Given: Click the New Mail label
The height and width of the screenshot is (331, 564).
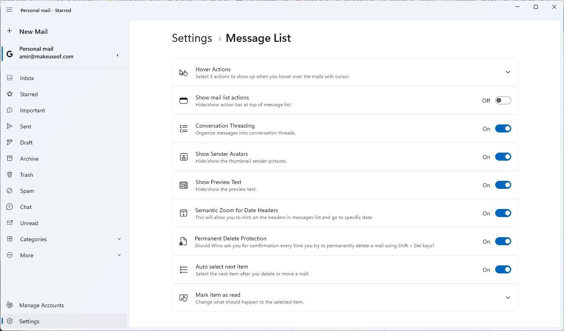Looking at the screenshot, I should tap(33, 31).
